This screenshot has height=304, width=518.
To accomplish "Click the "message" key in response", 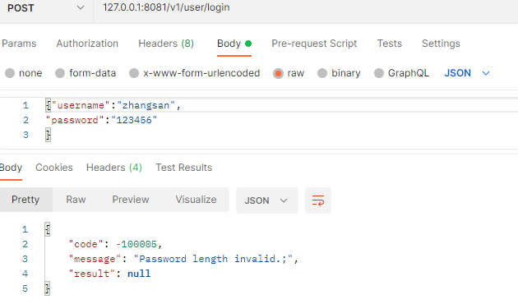I will (x=95, y=259).
